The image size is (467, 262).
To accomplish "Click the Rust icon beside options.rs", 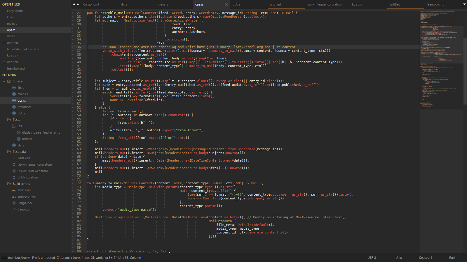I will pyautogui.click(x=14, y=107).
